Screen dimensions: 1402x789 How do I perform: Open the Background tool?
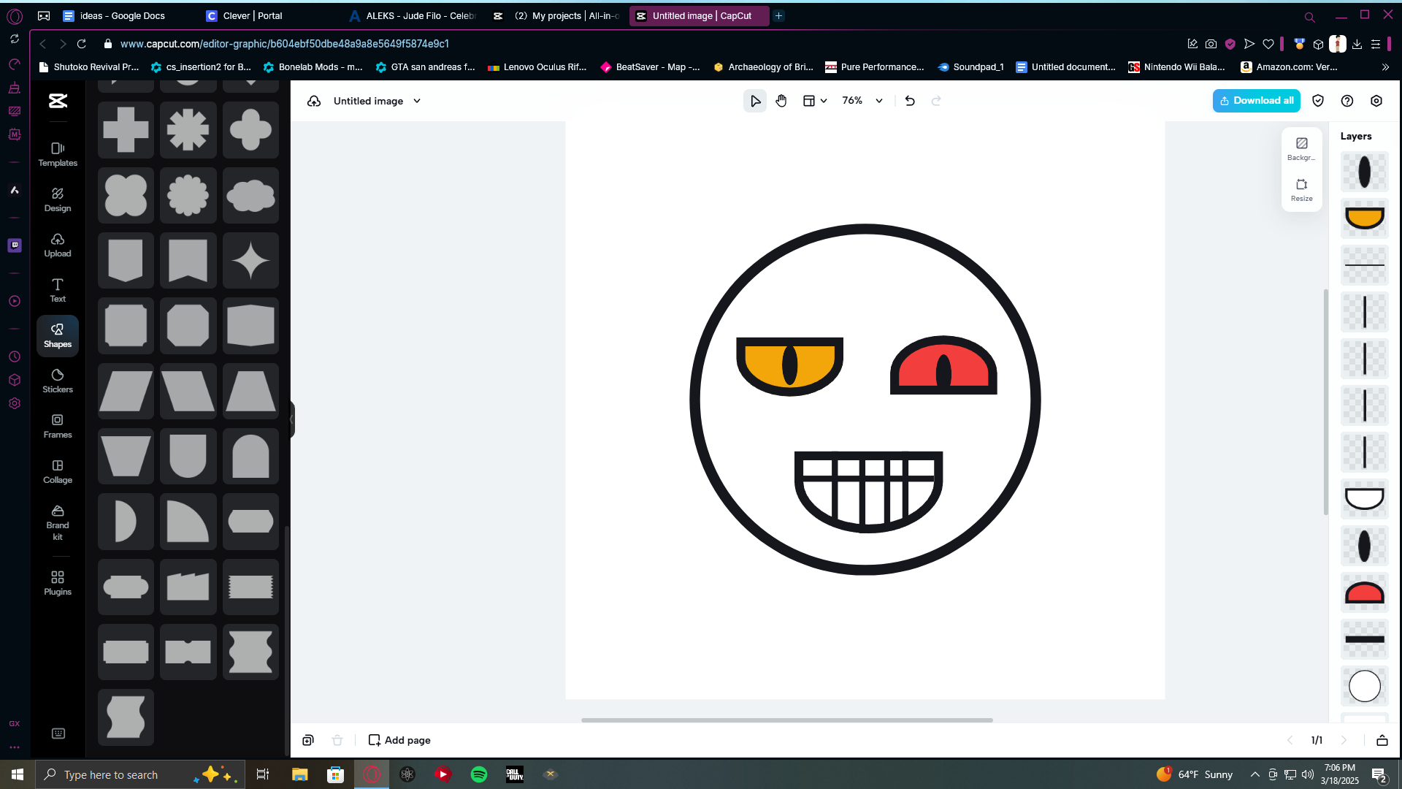(1301, 148)
